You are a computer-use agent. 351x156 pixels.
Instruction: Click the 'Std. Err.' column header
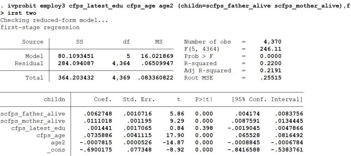(x=139, y=99)
